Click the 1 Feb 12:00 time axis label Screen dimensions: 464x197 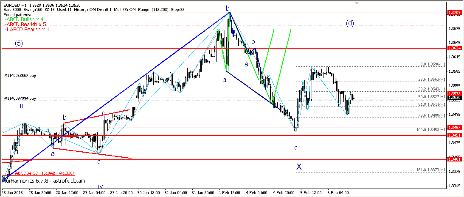coord(230,193)
